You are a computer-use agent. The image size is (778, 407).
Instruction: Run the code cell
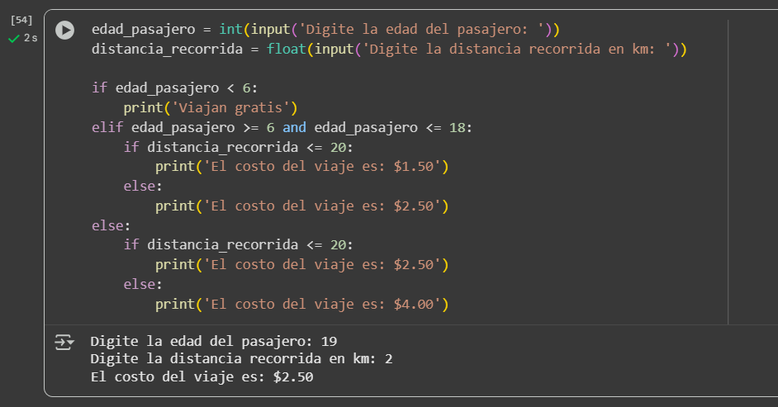pyautogui.click(x=64, y=31)
